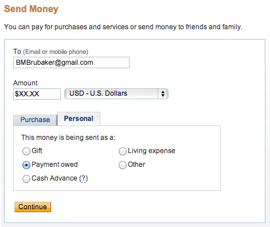Click the Send Money heading
The image size is (270, 227).
(31, 9)
